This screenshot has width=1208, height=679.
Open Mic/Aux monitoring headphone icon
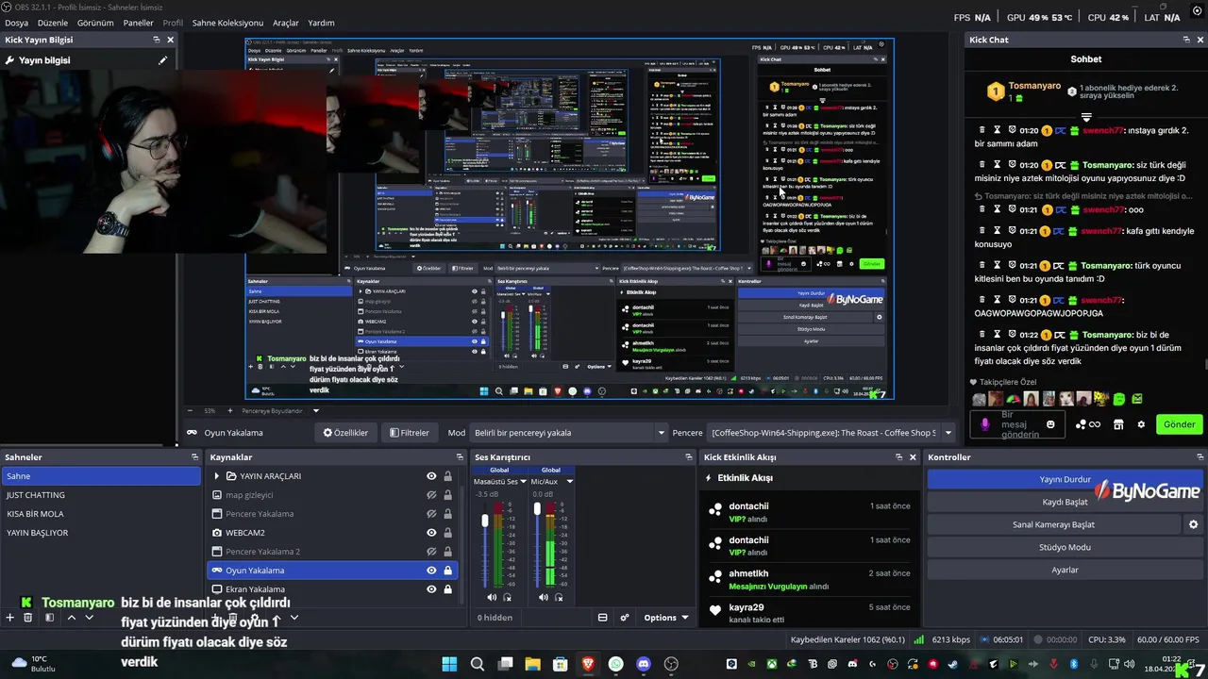[560, 597]
